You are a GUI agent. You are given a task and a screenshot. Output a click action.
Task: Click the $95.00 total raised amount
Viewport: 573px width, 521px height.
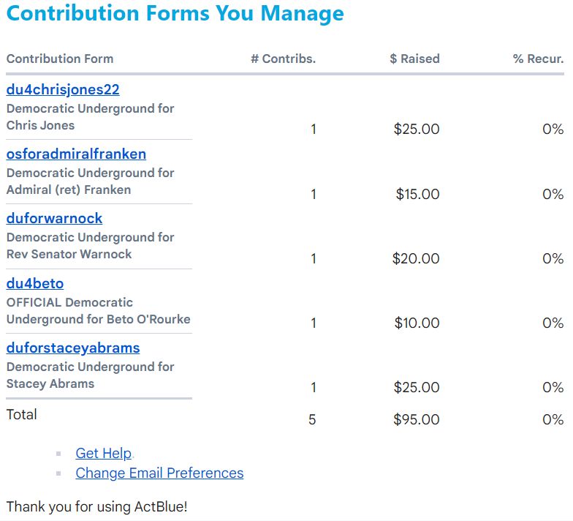point(417,420)
